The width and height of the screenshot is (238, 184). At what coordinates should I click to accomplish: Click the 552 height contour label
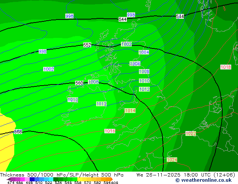click(x=87, y=45)
